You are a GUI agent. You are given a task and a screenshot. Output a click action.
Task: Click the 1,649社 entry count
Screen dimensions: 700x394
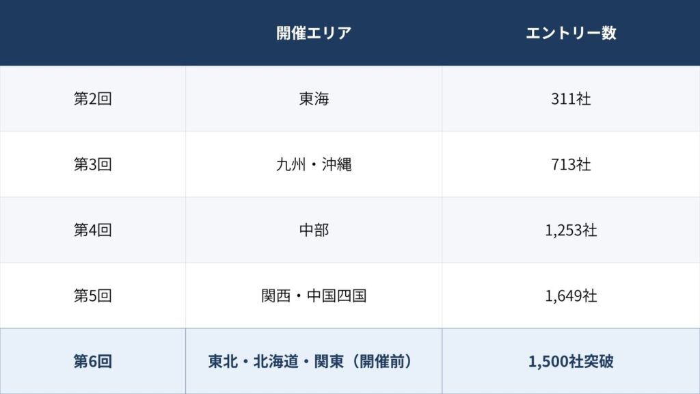point(571,295)
